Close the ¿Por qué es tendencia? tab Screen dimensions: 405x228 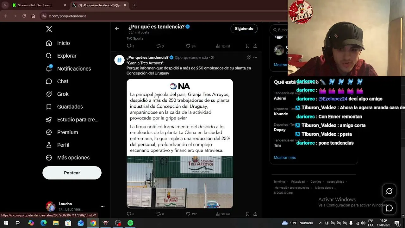(125, 5)
